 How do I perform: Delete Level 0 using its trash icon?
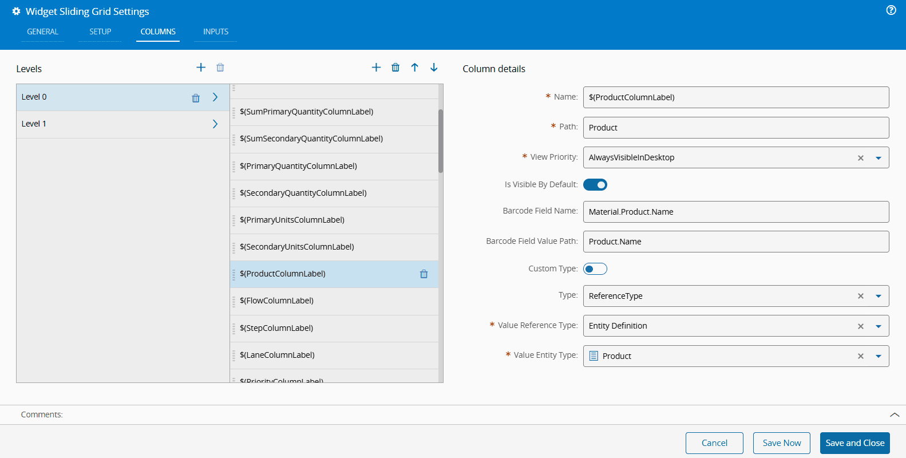tap(196, 98)
